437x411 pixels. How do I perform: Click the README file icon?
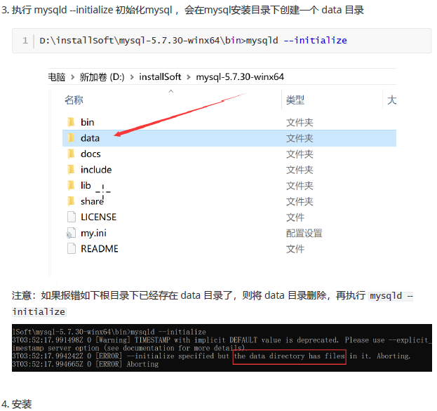tap(72, 248)
